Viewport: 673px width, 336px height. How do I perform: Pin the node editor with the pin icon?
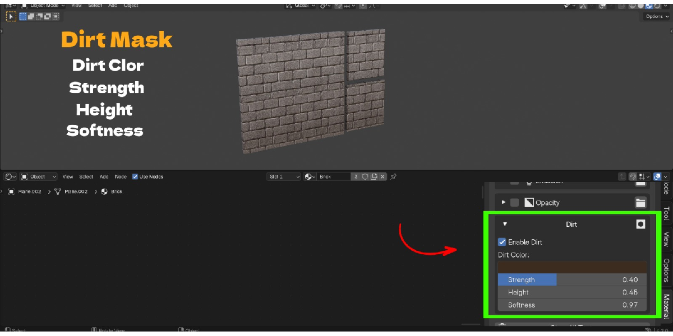click(x=393, y=176)
